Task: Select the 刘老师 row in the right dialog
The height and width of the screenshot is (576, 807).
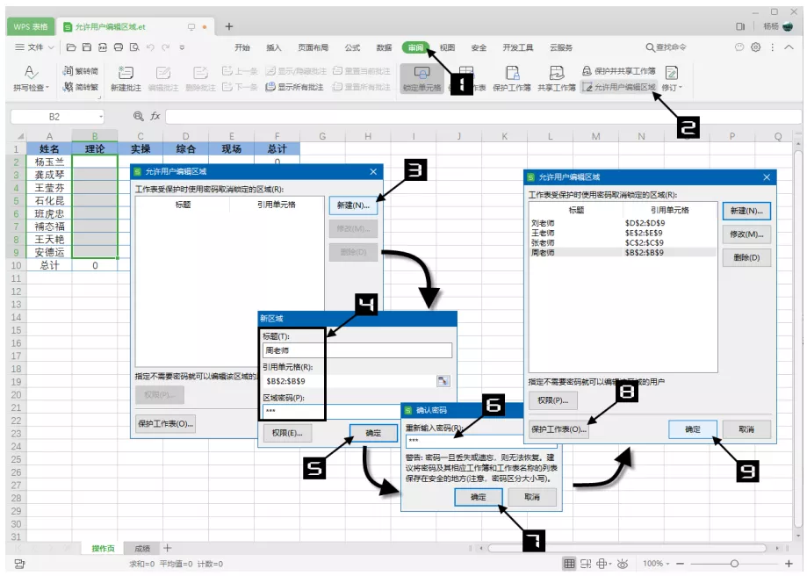Action: coord(623,223)
